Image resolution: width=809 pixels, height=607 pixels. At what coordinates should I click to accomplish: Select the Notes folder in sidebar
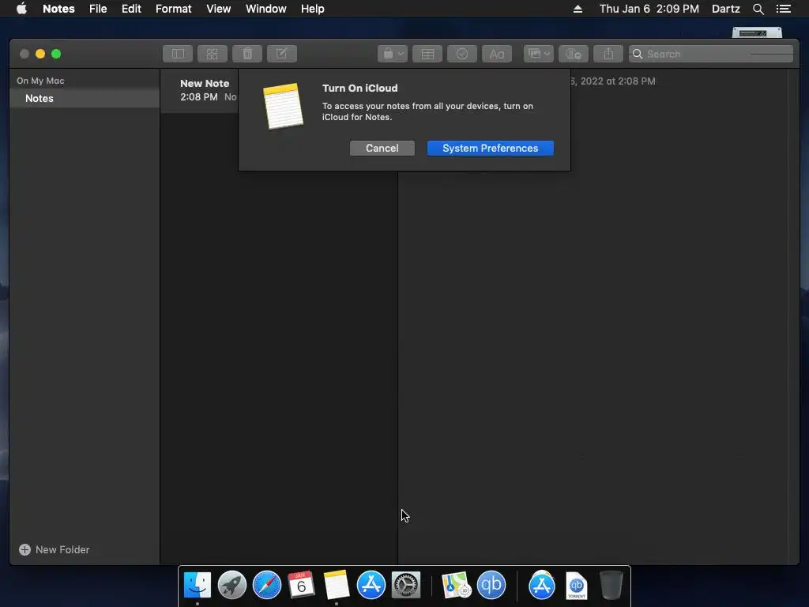click(85, 98)
